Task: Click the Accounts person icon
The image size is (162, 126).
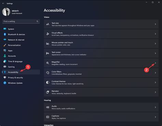Action: click(5, 56)
